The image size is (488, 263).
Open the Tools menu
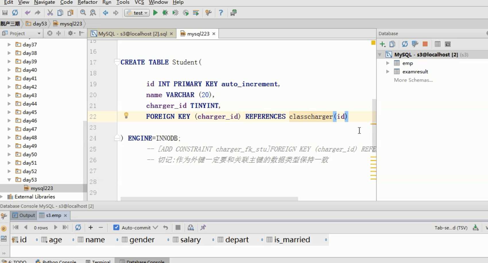(123, 2)
